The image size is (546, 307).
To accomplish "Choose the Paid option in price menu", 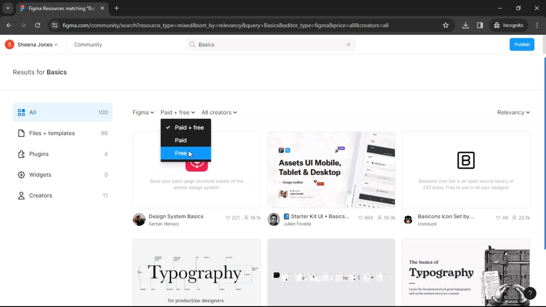I will point(186,140).
